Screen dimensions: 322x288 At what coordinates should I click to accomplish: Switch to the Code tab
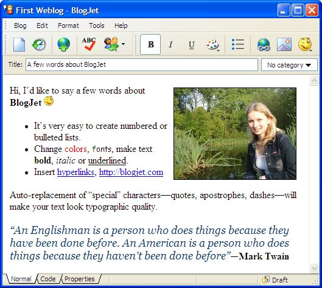tap(48, 279)
